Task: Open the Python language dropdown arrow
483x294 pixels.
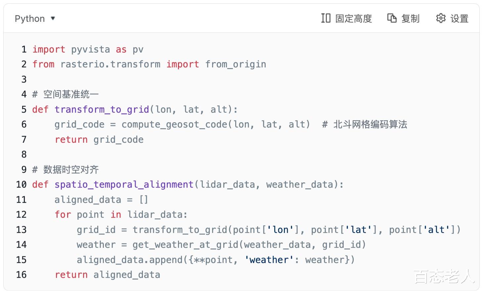Action: point(53,18)
